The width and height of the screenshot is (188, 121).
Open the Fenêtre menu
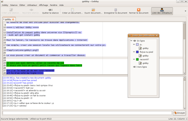(x=53, y=5)
